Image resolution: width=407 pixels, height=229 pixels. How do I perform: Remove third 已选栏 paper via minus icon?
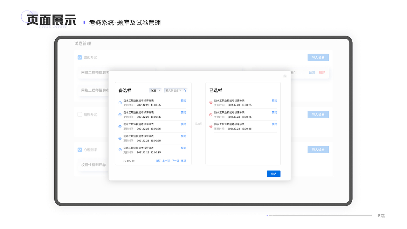tap(210, 126)
